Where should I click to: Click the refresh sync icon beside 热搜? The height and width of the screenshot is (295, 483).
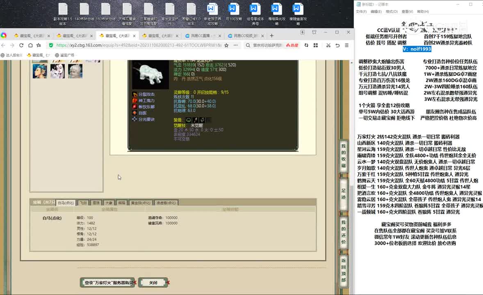(x=306, y=45)
